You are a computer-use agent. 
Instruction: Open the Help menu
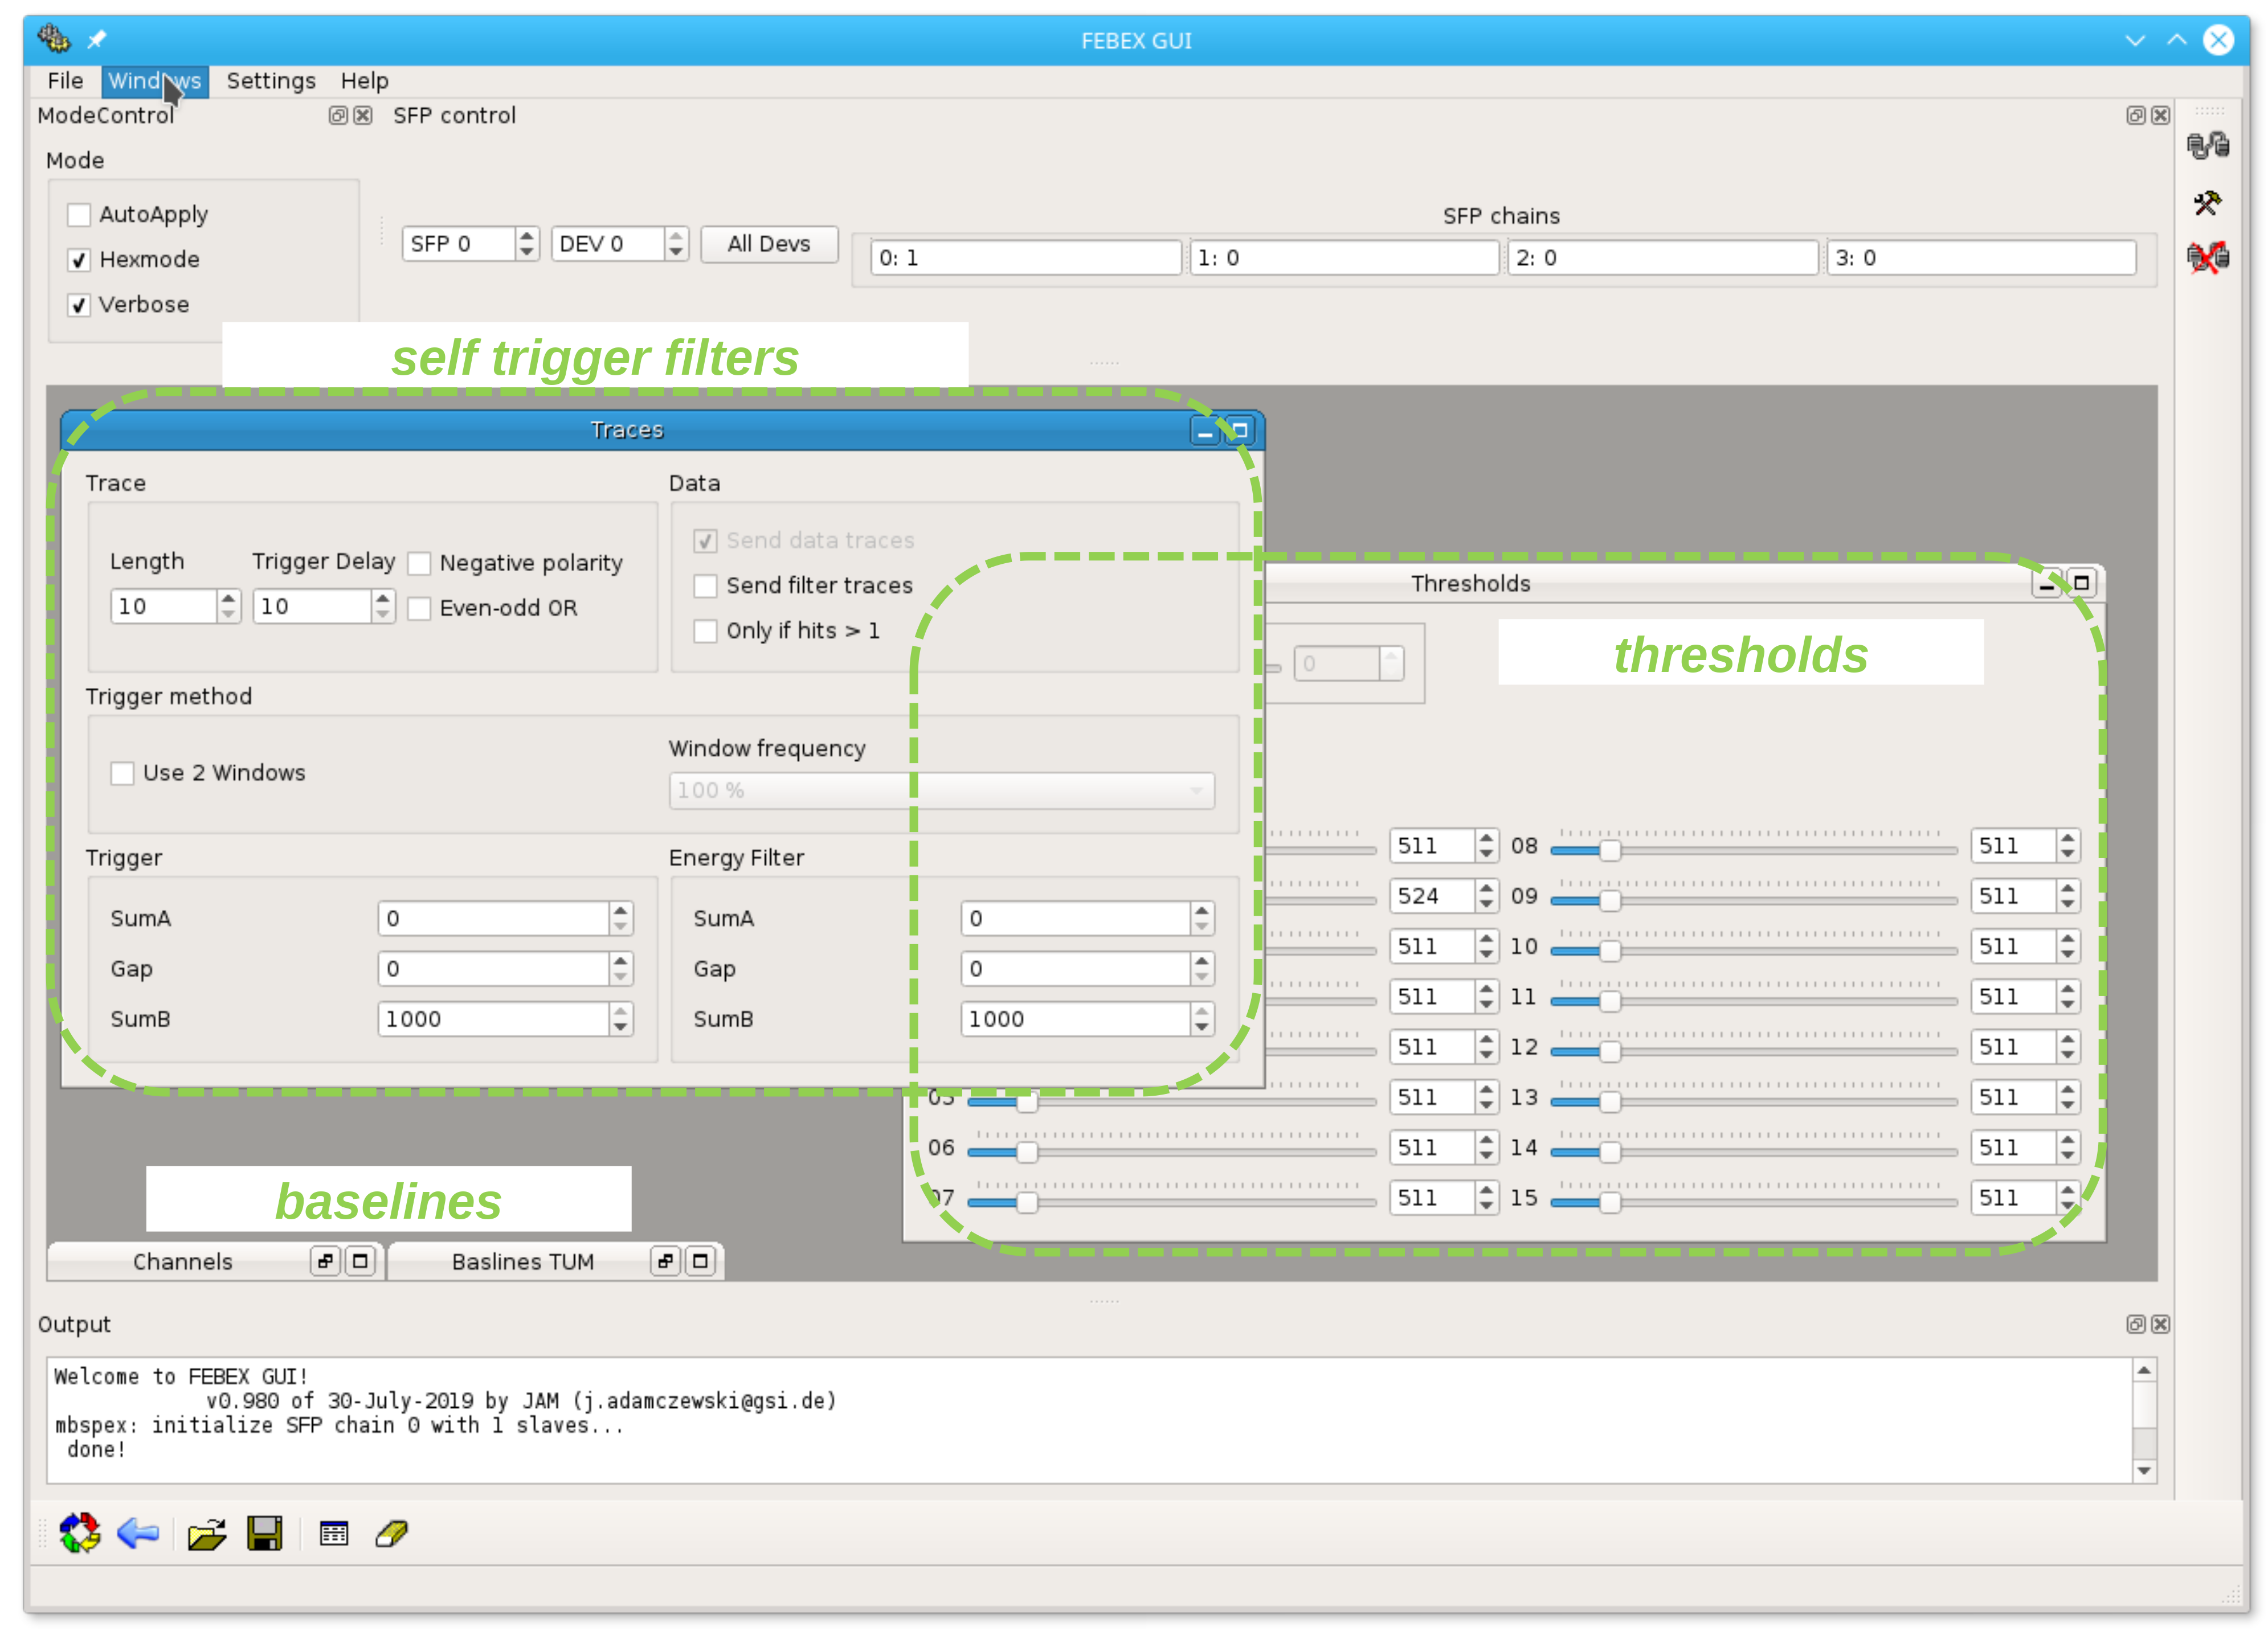364,81
